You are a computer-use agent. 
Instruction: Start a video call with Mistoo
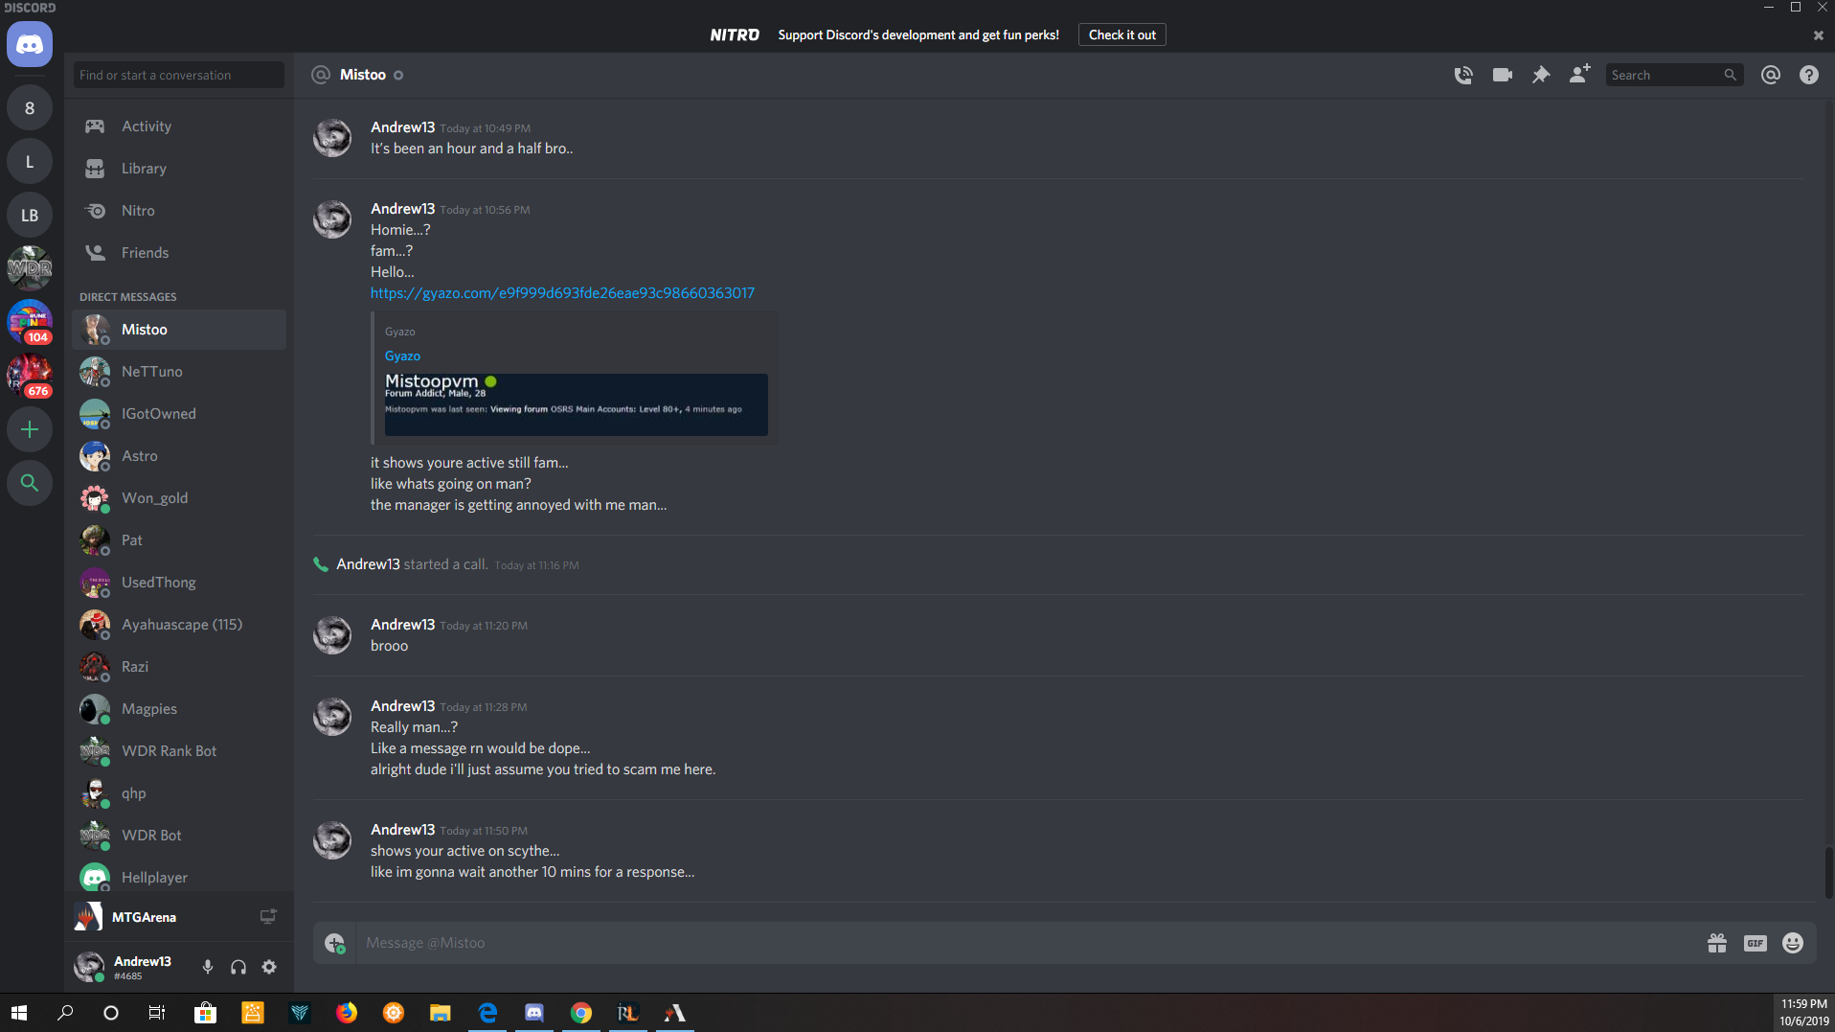coord(1503,75)
